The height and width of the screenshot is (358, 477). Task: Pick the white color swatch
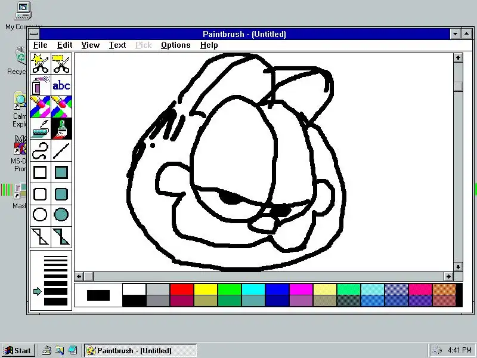134,289
